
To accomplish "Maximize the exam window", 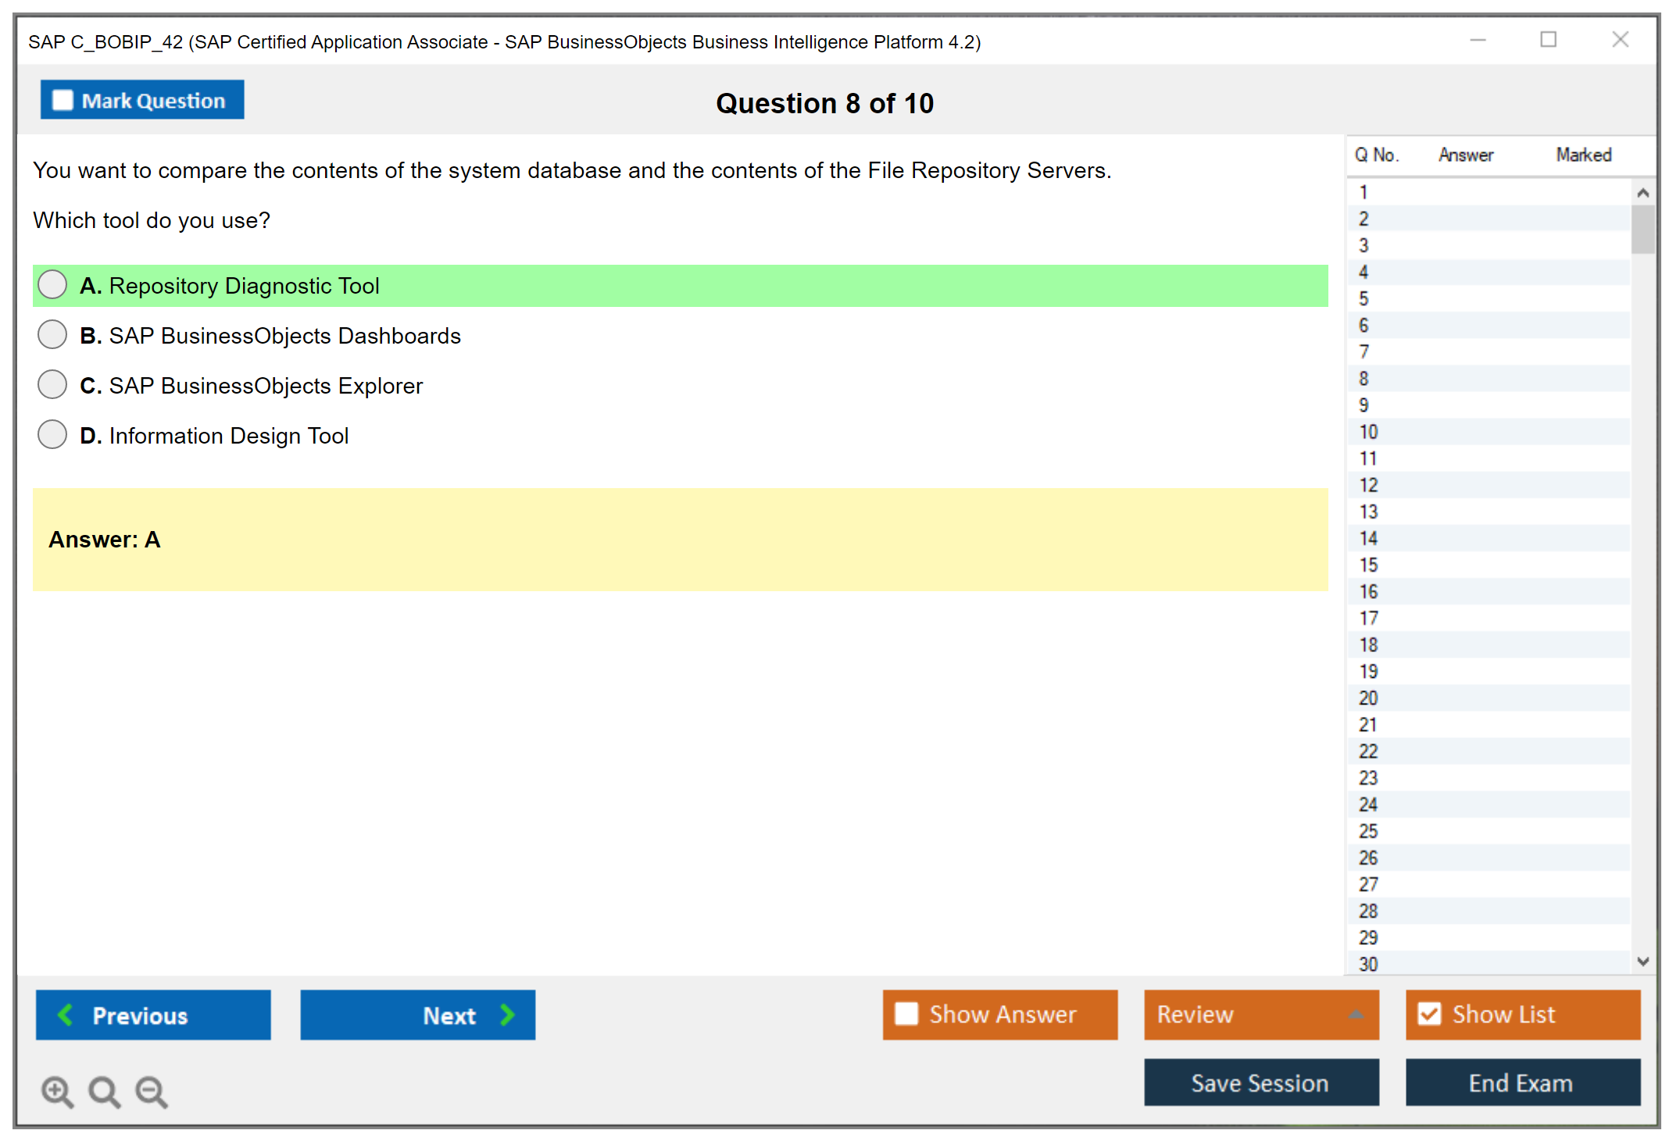I will (1548, 40).
